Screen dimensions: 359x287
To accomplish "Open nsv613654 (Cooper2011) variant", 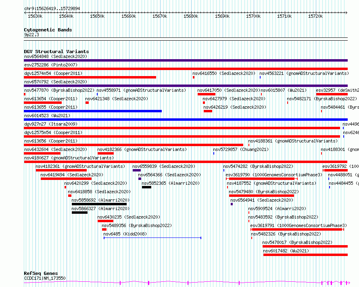I will pyautogui.click(x=51, y=99).
